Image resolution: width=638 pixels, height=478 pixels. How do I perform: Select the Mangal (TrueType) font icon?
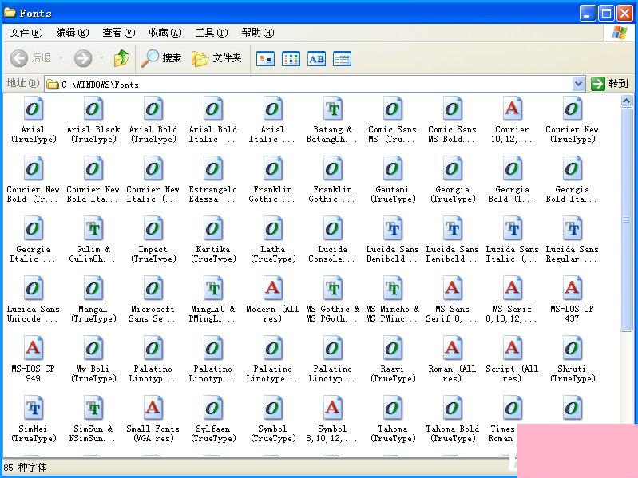pos(93,288)
